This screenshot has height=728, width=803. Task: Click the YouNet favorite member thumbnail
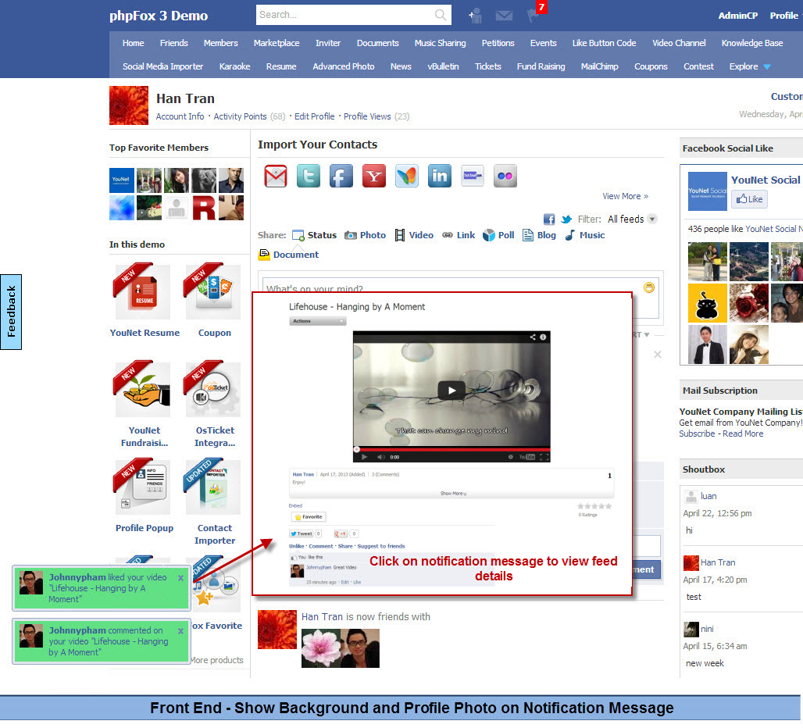tap(122, 180)
